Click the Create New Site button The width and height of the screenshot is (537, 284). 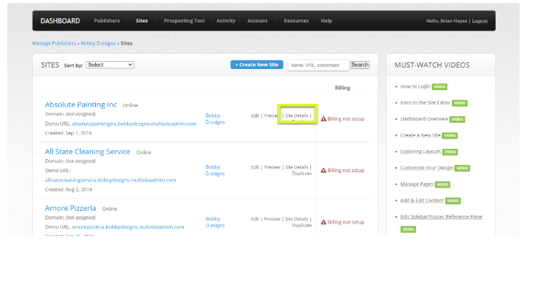[x=257, y=65]
